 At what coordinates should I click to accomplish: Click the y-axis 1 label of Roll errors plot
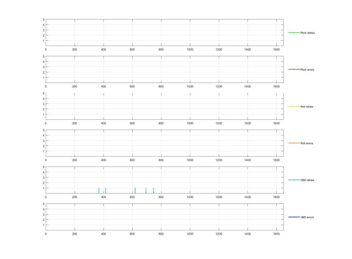click(43, 151)
